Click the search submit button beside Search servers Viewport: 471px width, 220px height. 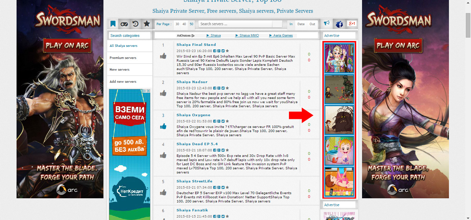[277, 24]
